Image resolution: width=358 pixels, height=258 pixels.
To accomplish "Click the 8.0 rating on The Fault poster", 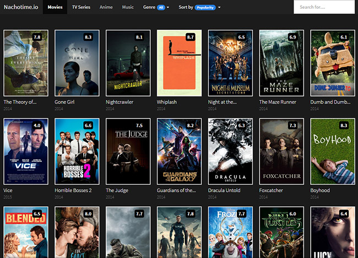I will [88, 214].
